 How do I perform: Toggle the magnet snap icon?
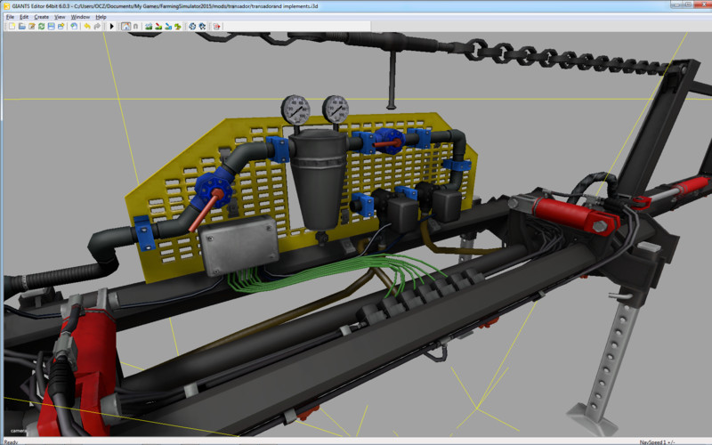(x=136, y=27)
